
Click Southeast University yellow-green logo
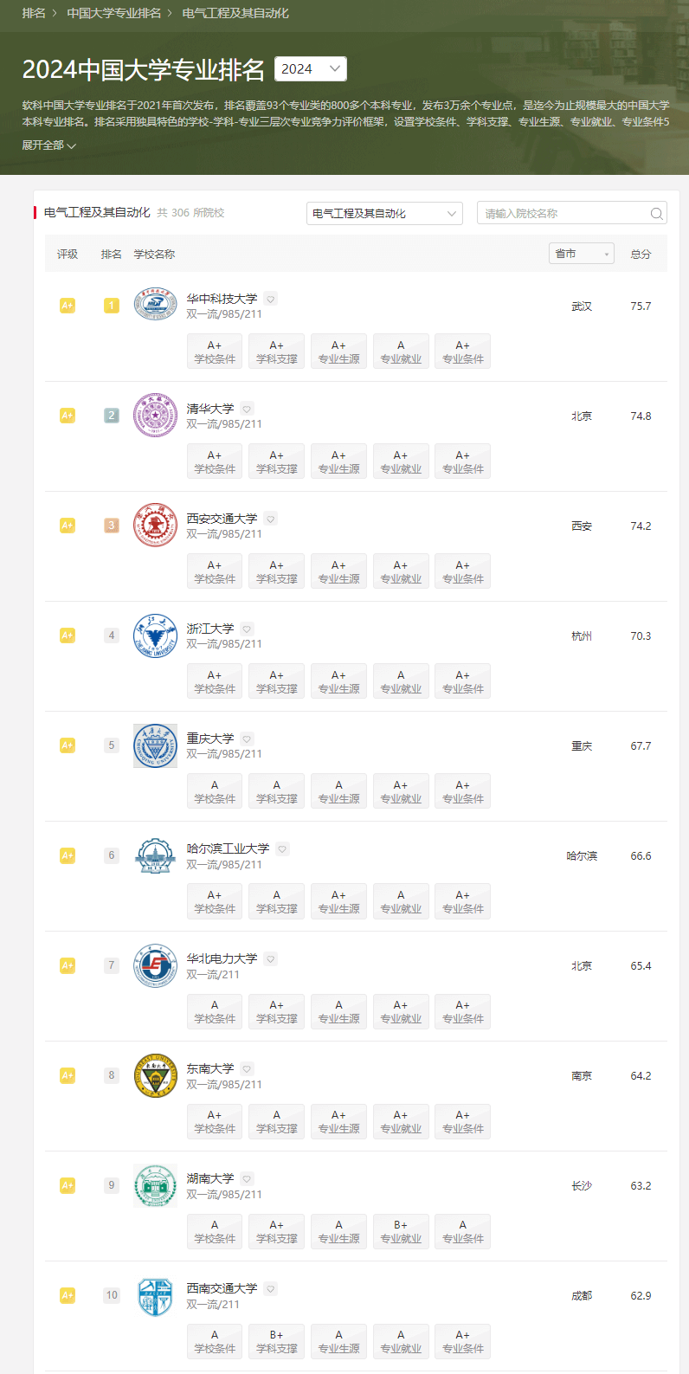coord(155,1074)
